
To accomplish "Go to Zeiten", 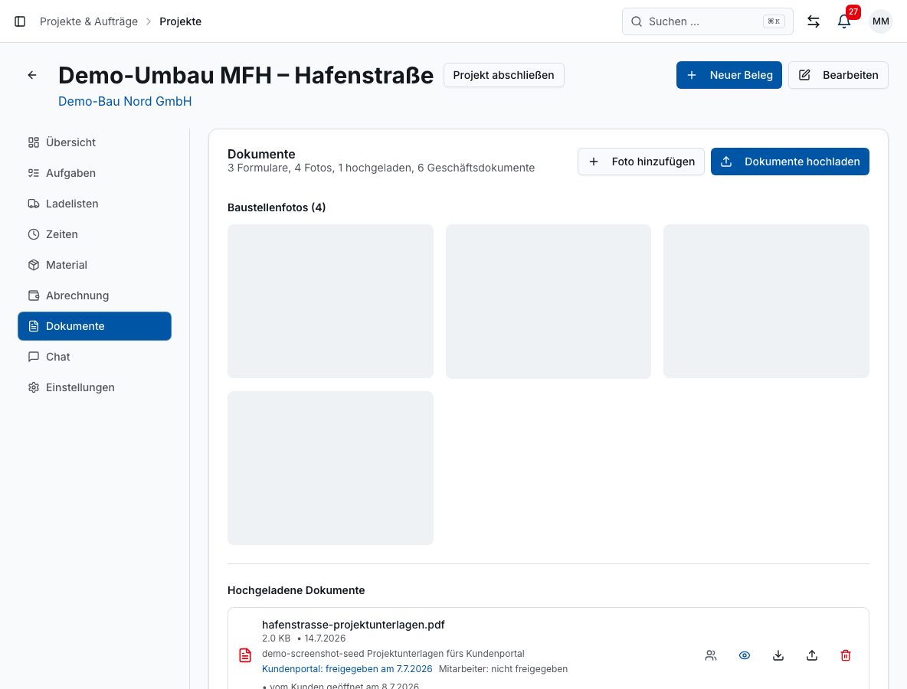I will coord(94,234).
